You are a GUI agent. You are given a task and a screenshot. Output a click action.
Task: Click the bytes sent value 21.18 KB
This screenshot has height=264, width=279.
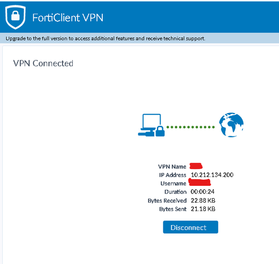pos(203,209)
